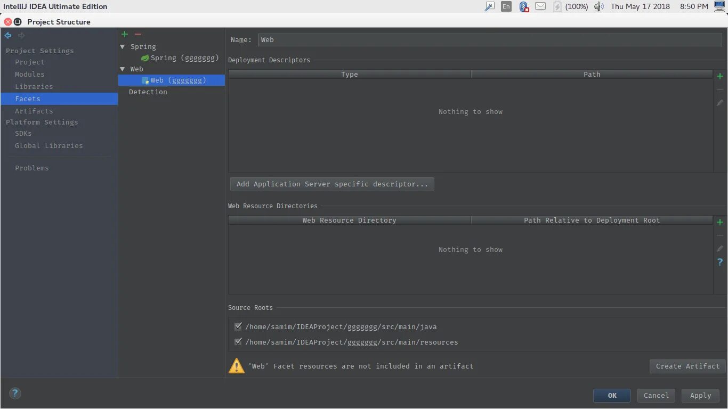Open web resource directories help question mark

(720, 262)
